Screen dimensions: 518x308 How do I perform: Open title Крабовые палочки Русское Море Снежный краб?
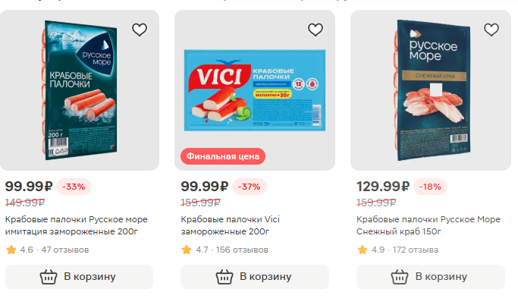point(429,225)
